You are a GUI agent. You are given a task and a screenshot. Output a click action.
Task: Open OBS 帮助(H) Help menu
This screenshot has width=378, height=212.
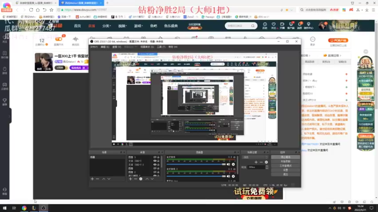coord(173,47)
